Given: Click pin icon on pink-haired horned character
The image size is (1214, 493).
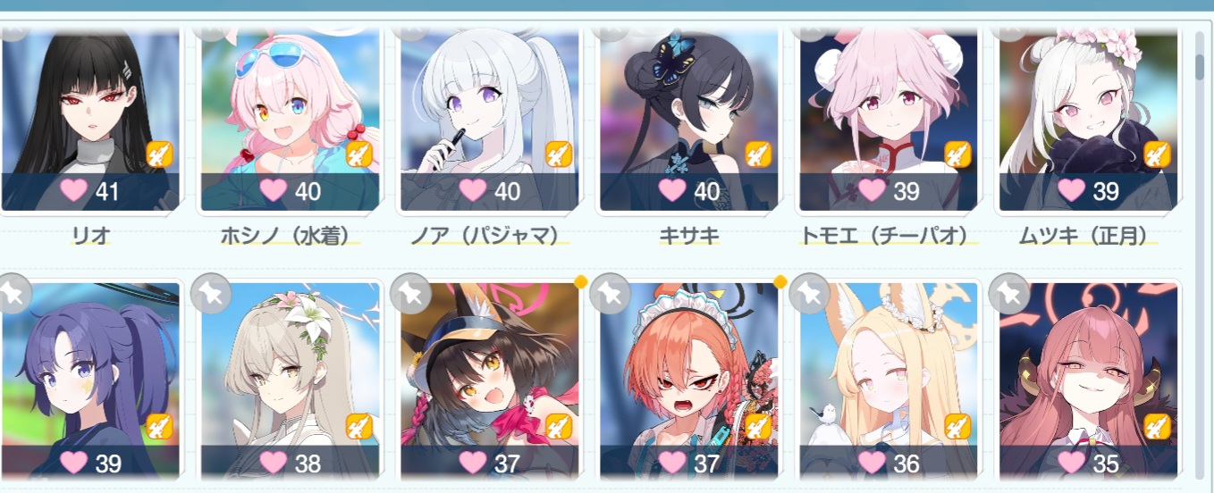Looking at the screenshot, I should coord(1009,293).
